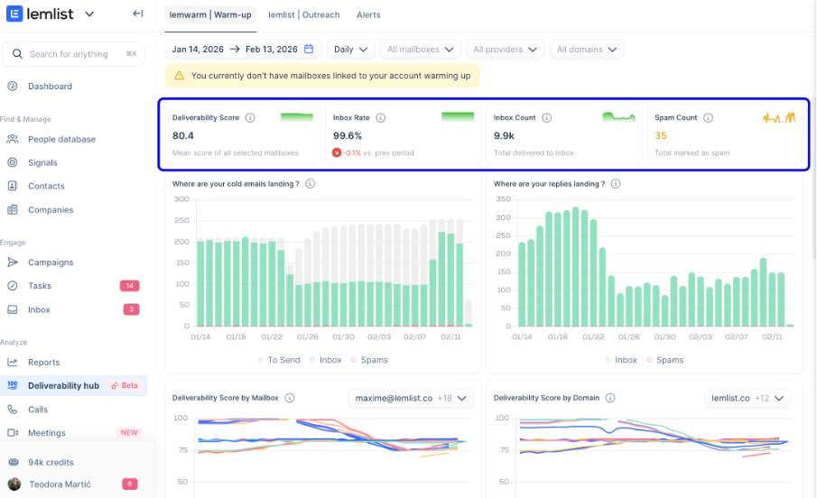
Task: Click the Inbox Count sparkline graph
Action: click(x=618, y=117)
